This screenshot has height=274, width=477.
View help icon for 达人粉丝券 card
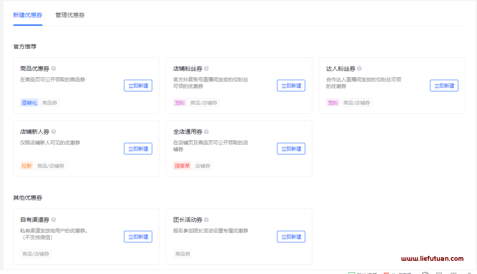pos(360,68)
